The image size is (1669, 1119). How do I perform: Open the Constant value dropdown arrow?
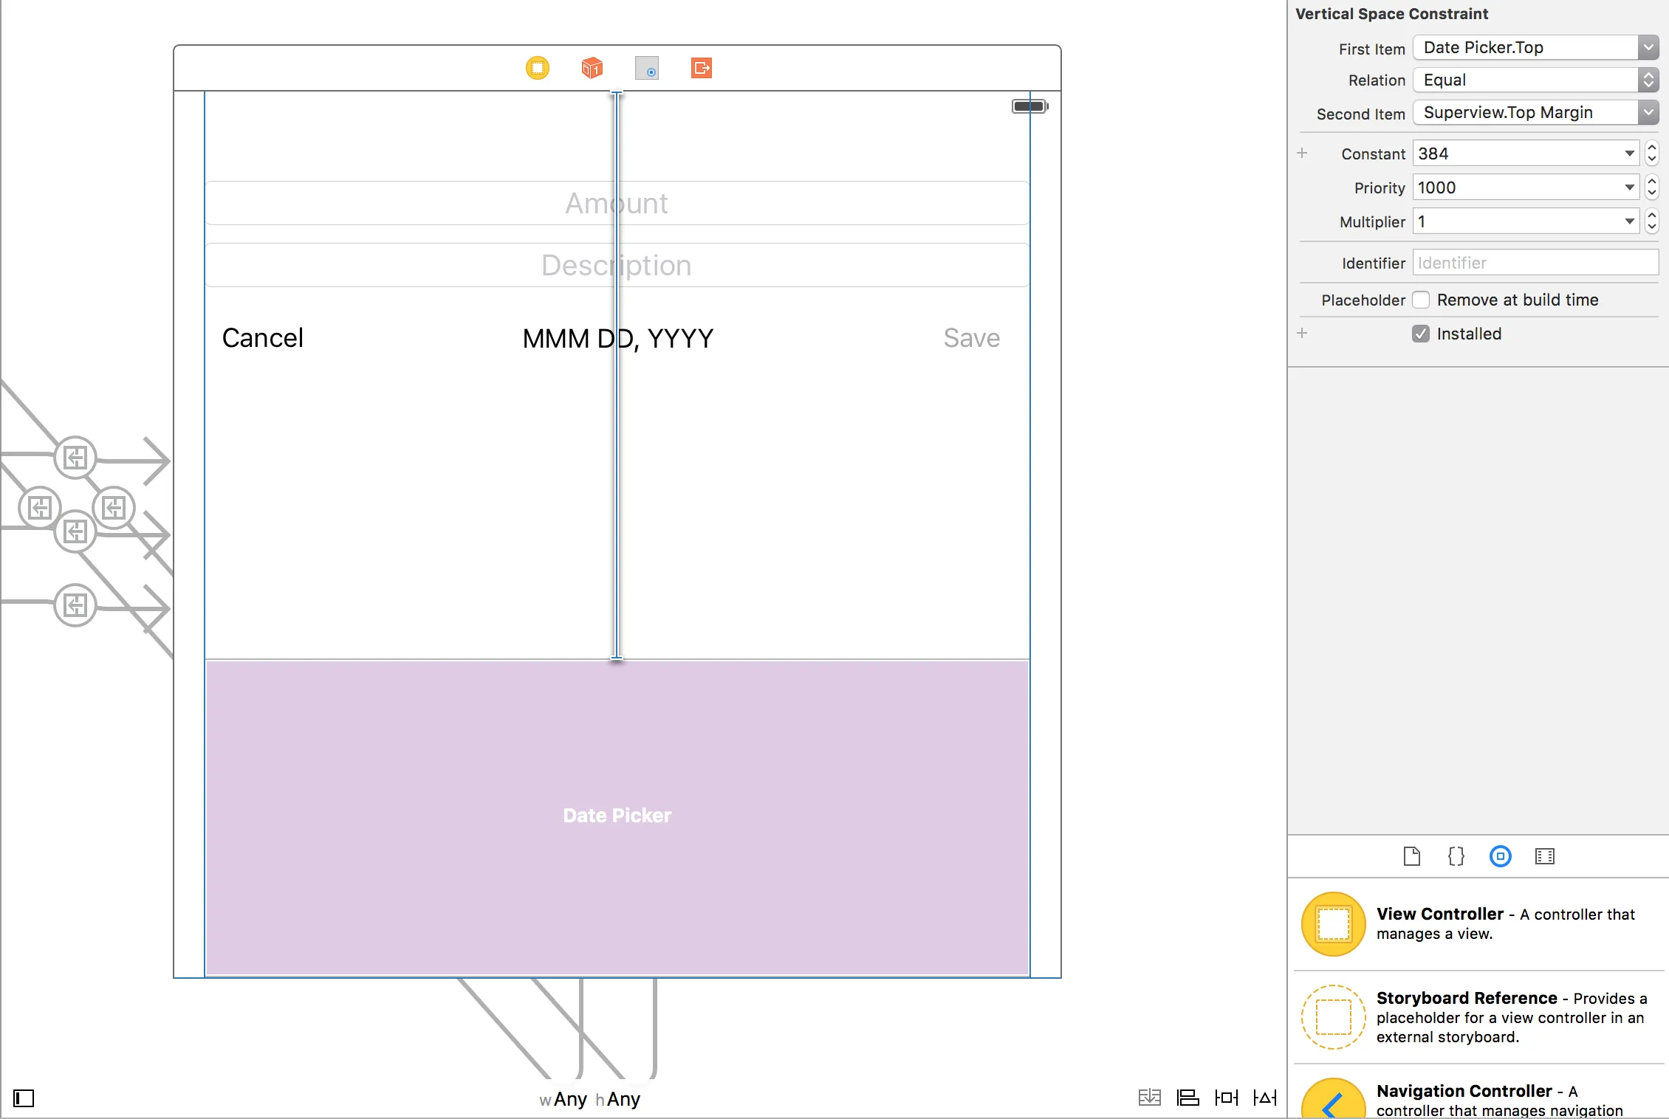pyautogui.click(x=1629, y=154)
